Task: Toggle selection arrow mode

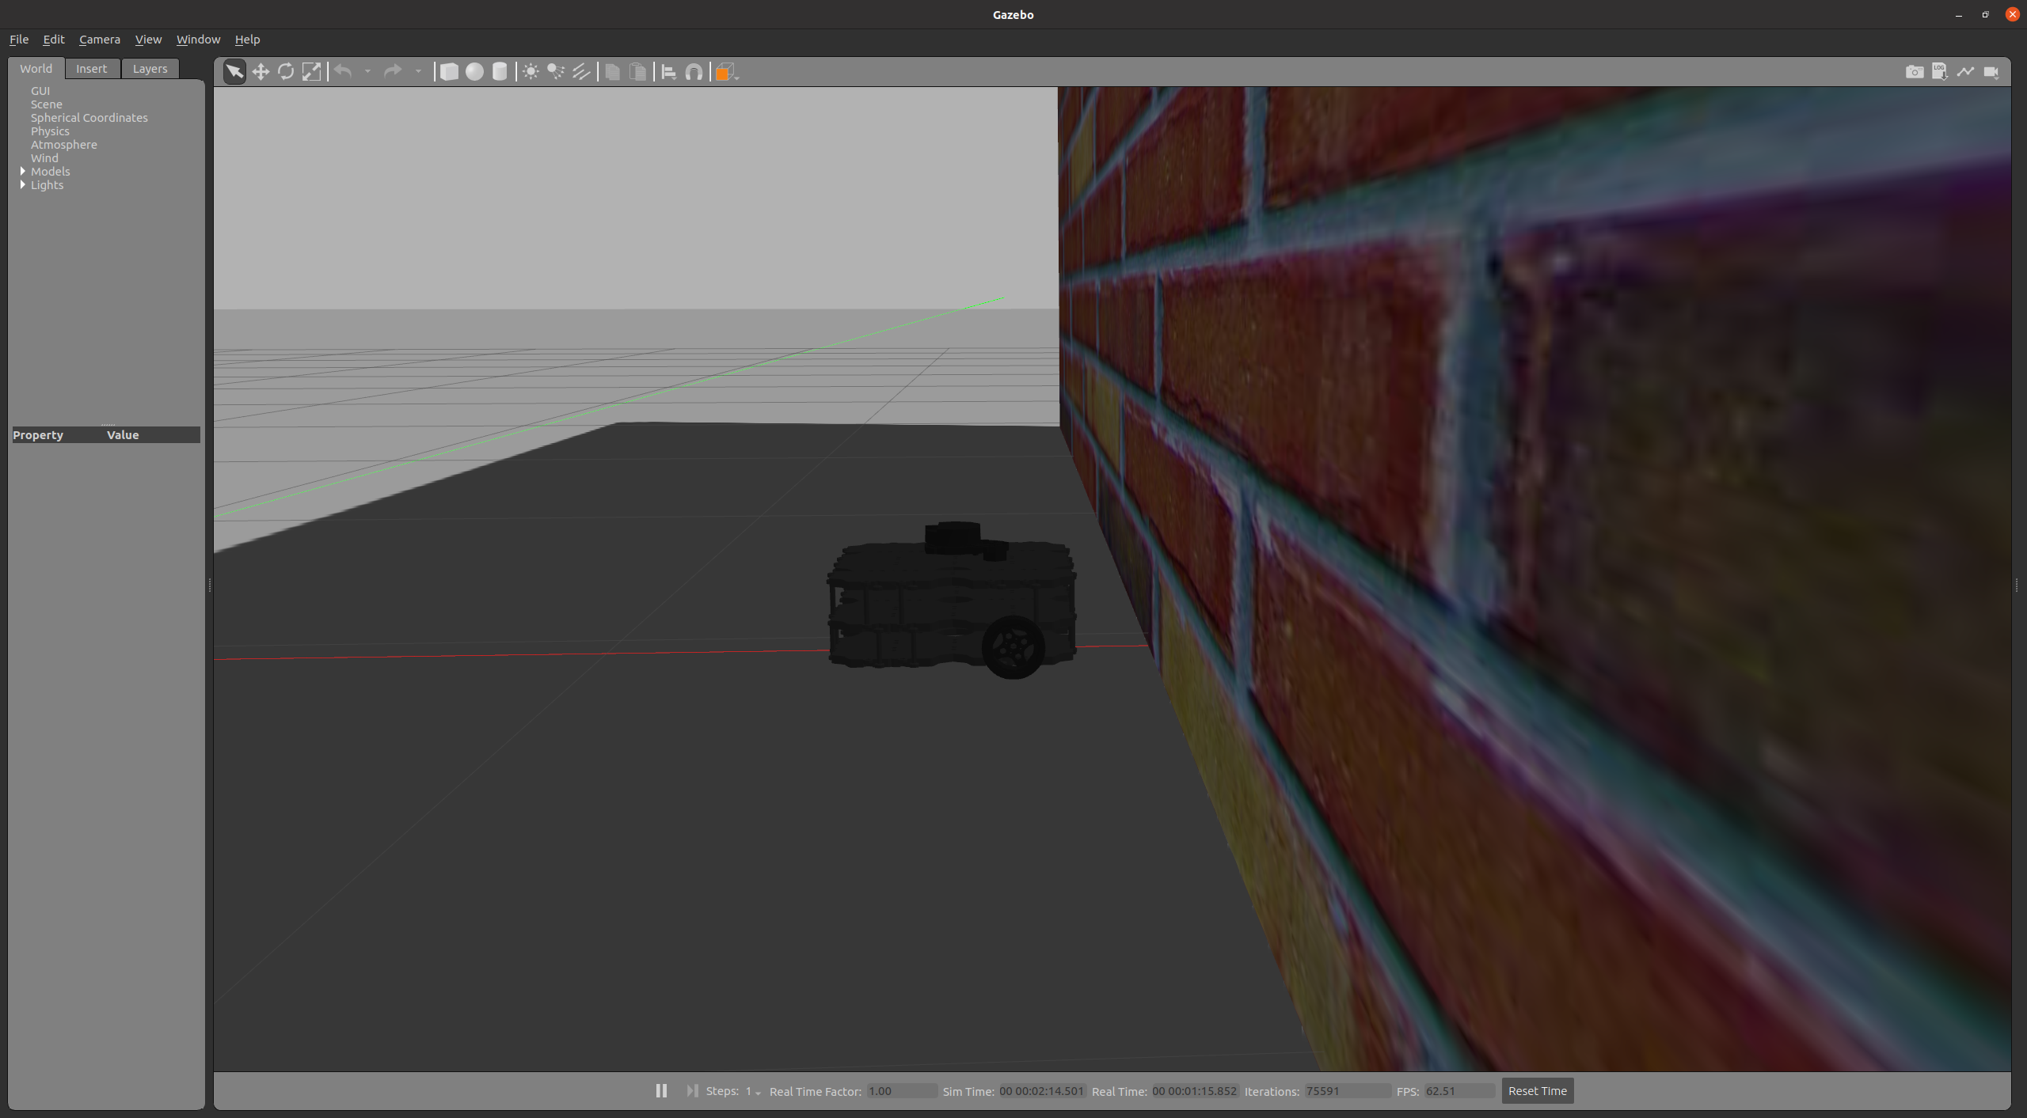Action: (234, 72)
